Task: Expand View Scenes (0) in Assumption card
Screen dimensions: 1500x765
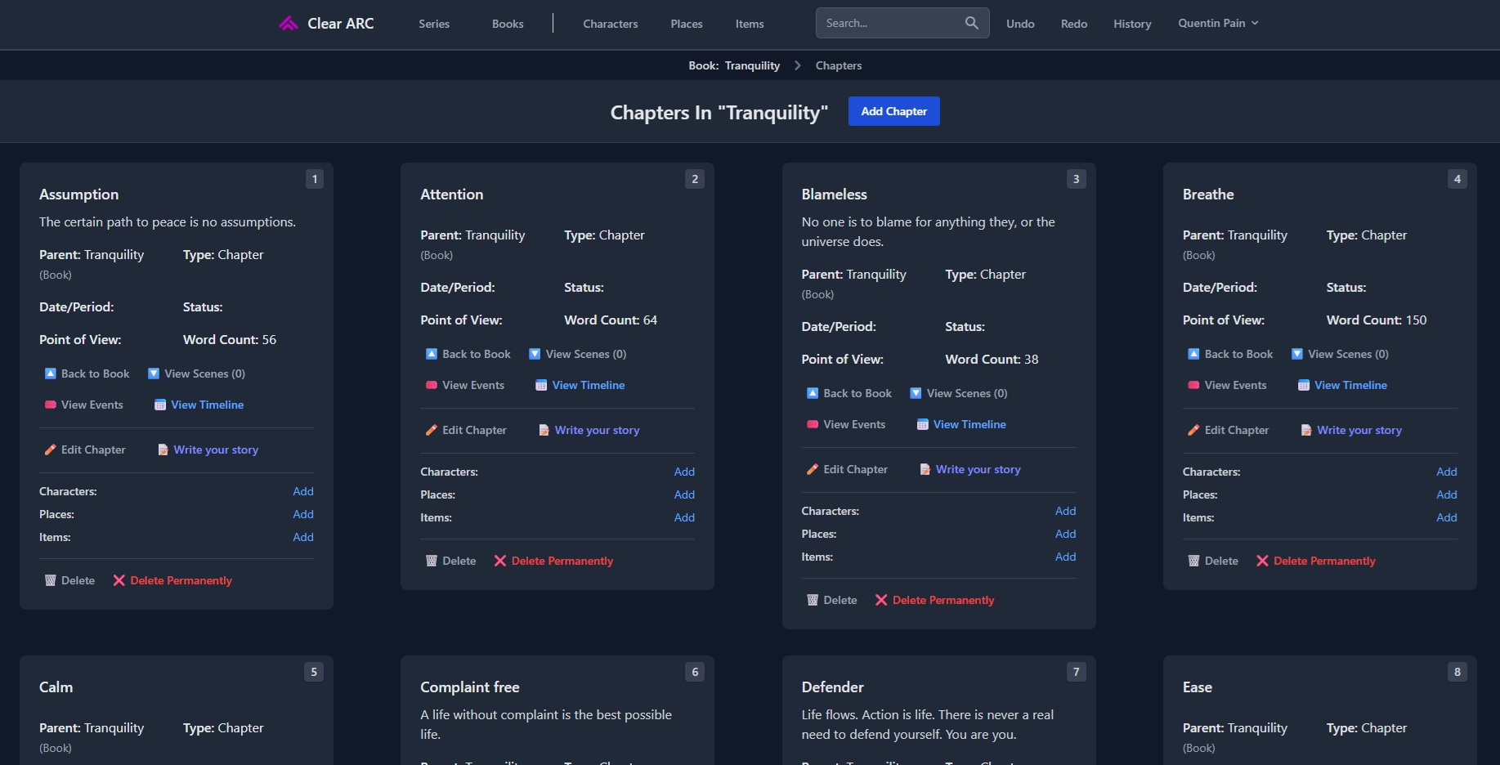Action: coord(196,374)
